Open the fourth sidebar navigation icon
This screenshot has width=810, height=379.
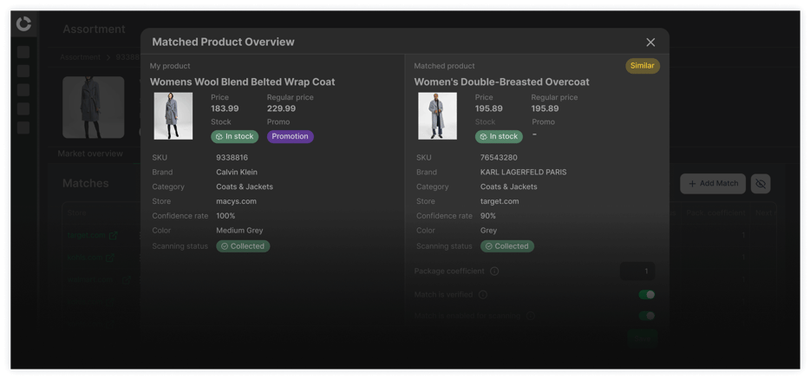click(23, 109)
